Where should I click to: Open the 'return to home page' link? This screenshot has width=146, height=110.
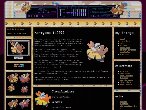16,33
